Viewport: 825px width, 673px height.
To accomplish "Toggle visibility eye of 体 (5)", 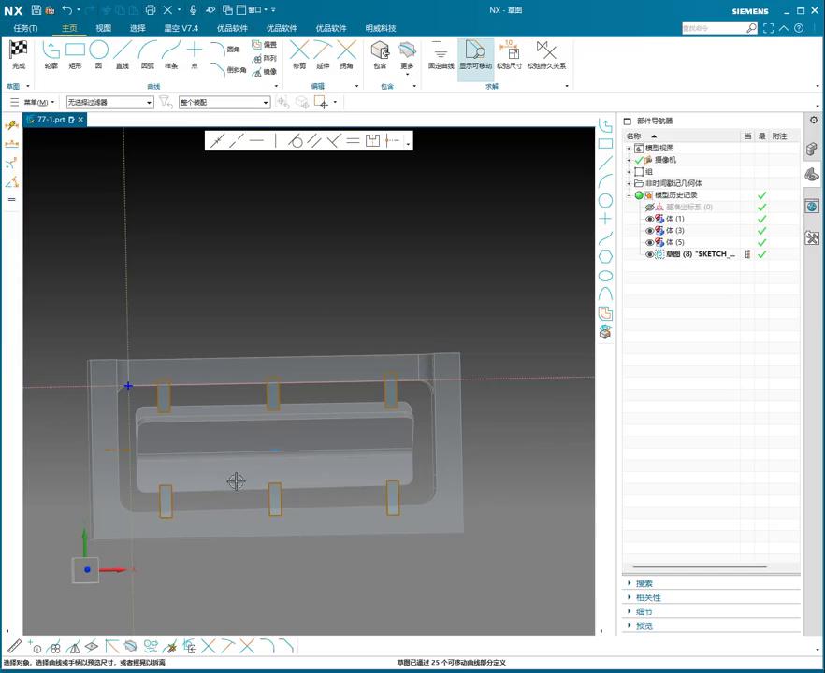I will 650,242.
